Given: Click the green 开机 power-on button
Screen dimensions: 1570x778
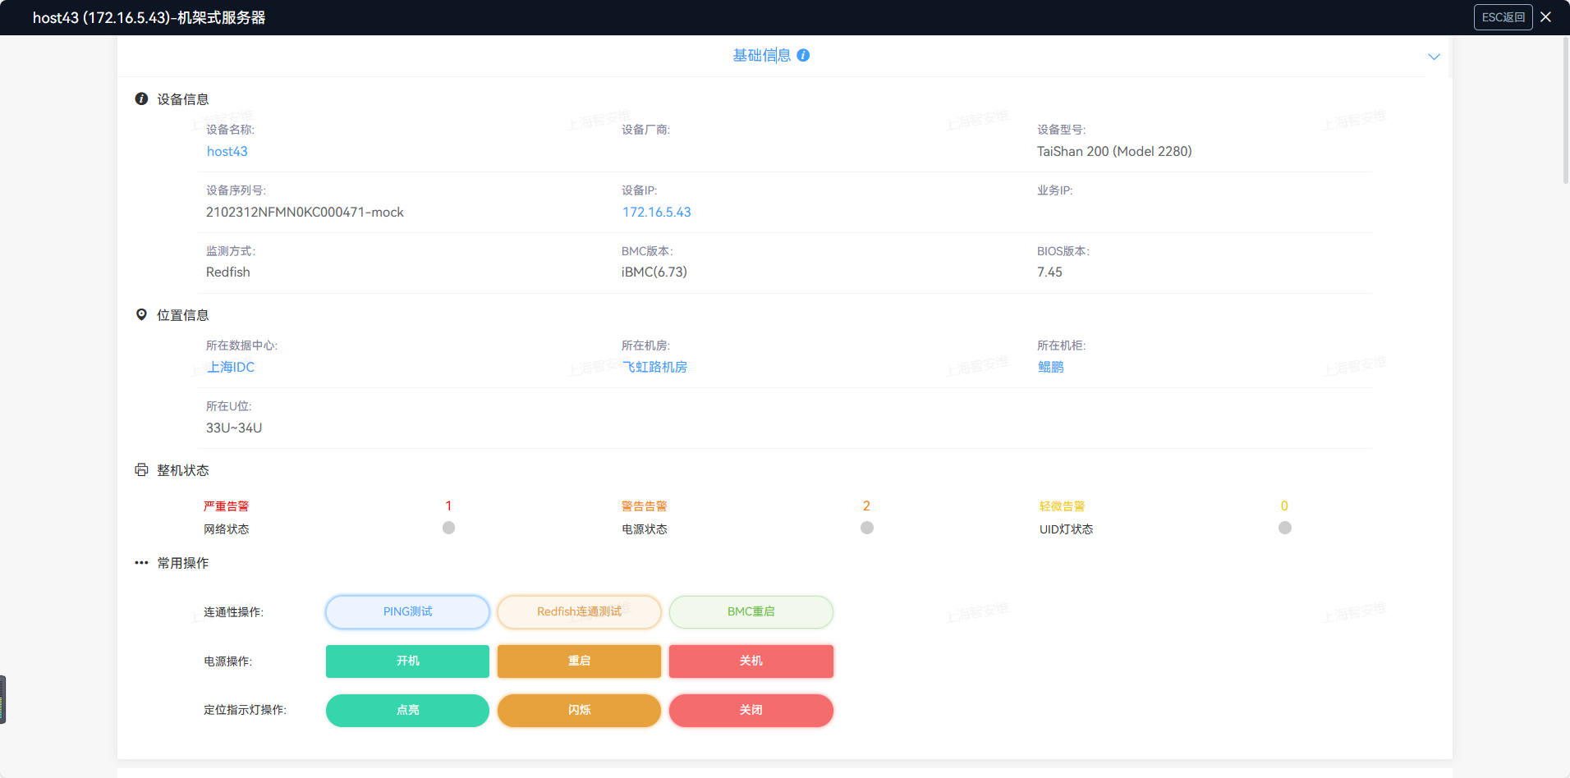Looking at the screenshot, I should 407,661.
